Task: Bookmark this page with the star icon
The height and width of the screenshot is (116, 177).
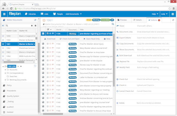Action: pos(170,9)
